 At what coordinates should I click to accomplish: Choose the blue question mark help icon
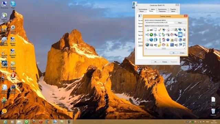[x=168, y=40]
